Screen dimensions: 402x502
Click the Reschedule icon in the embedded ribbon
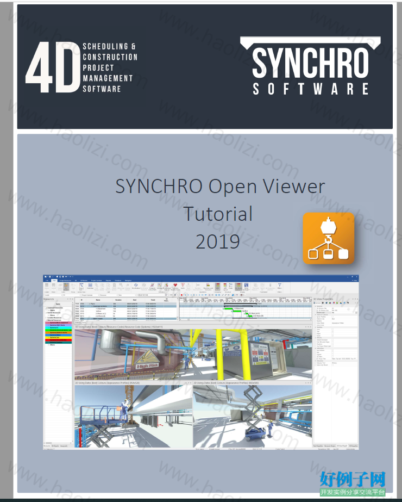(x=136, y=286)
